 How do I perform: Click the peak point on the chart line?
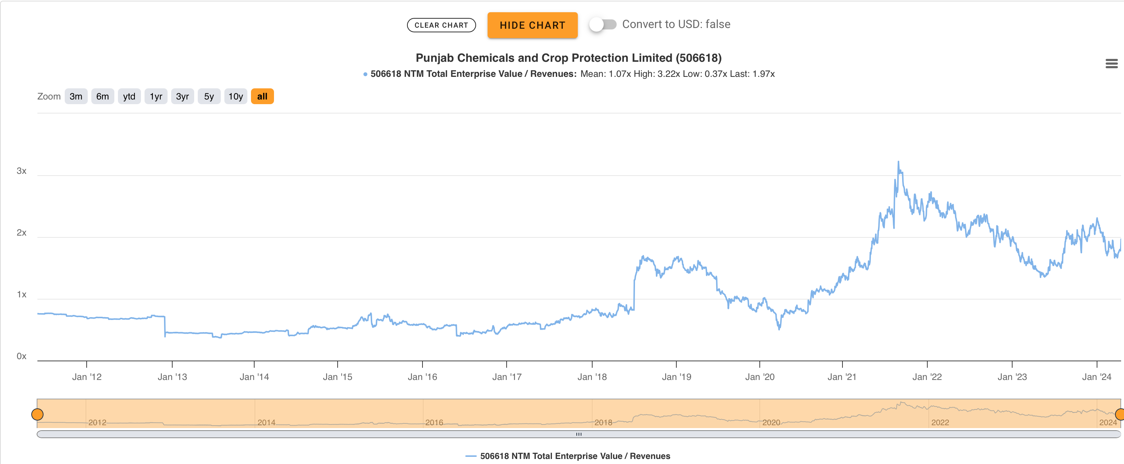tap(898, 162)
